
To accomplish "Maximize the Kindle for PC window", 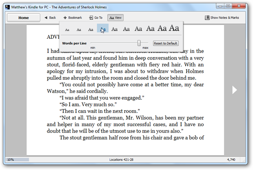I will (x=228, y=6).
